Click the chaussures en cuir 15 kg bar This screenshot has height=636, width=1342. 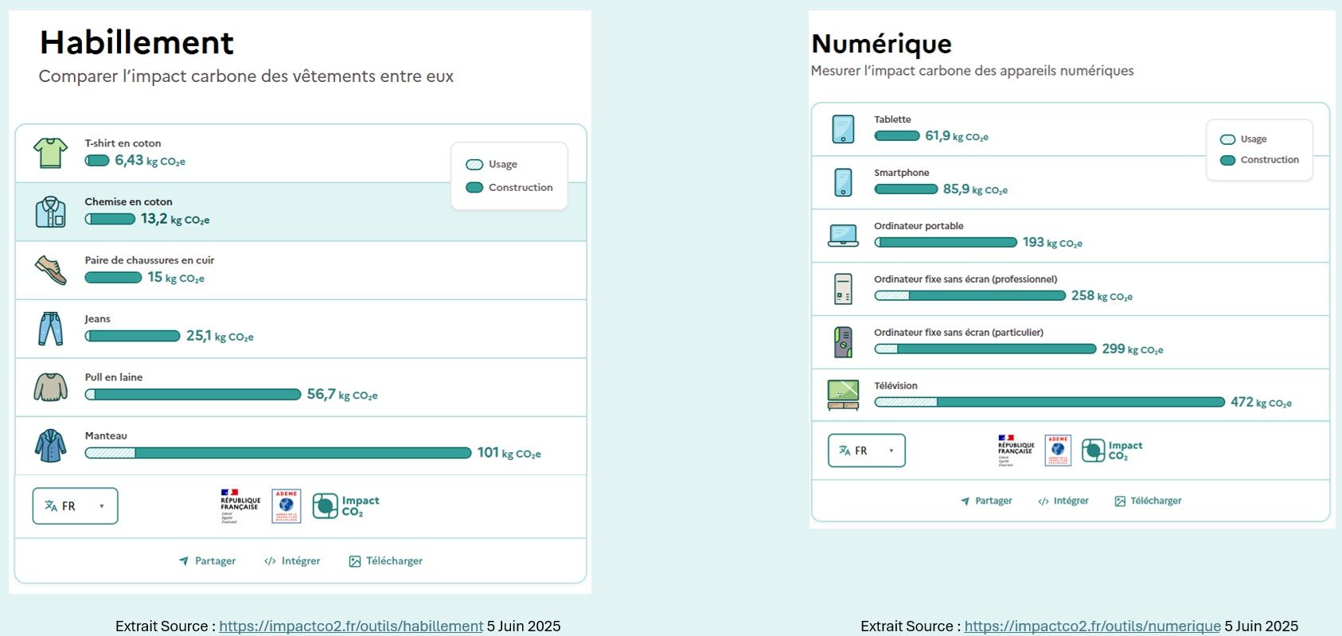point(113,278)
